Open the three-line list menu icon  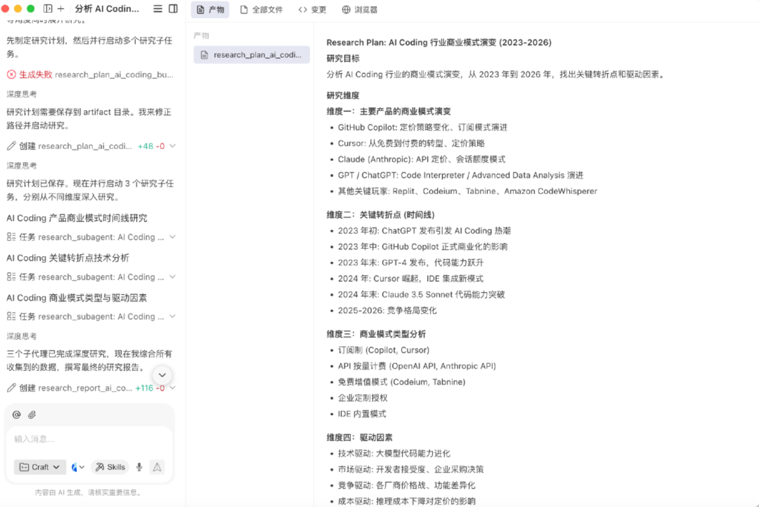coord(157,8)
